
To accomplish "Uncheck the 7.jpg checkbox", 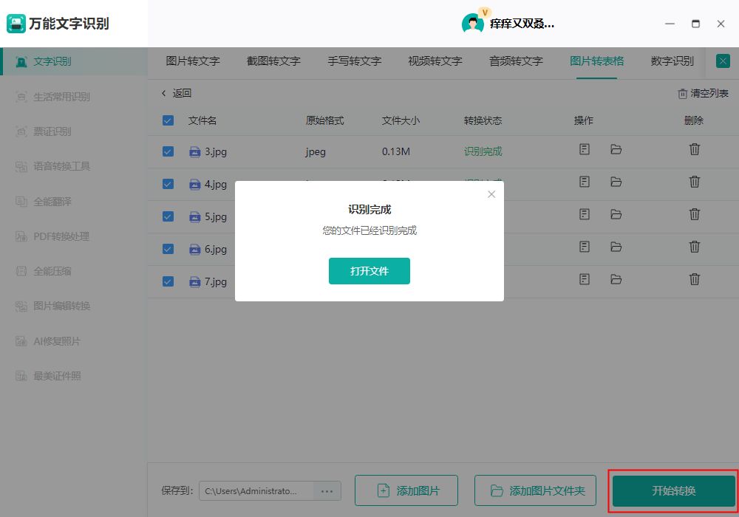I will [x=168, y=281].
